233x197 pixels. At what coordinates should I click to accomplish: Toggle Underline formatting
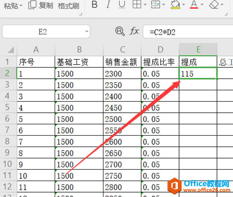click(122, 4)
